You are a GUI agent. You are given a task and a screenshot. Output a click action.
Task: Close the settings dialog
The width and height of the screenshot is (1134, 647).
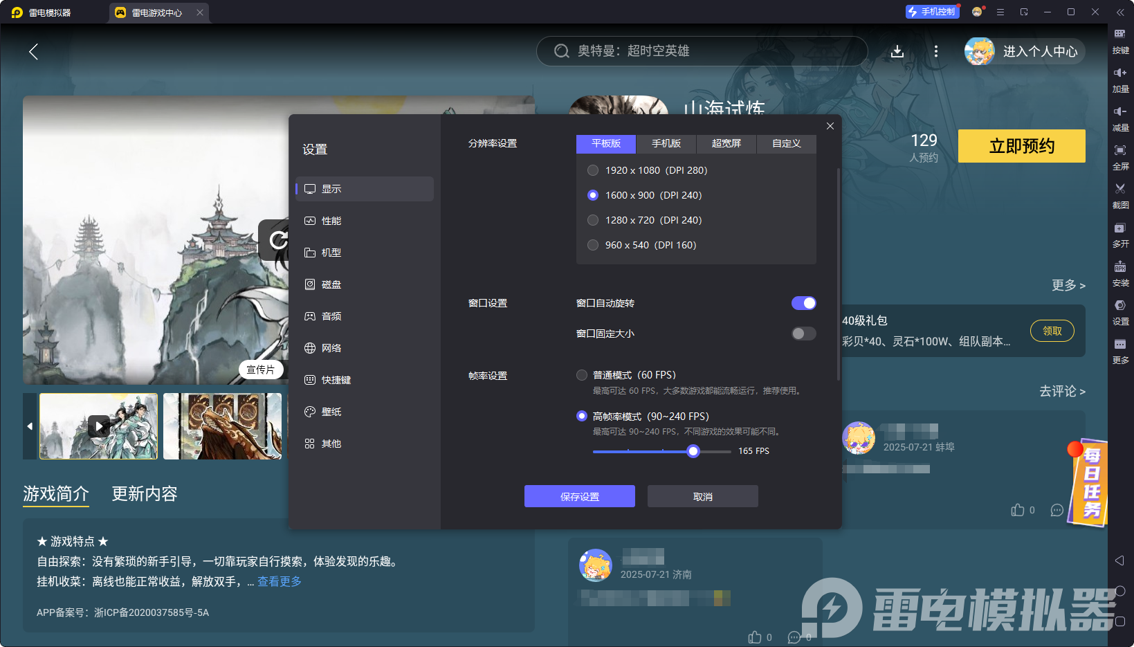(x=830, y=126)
